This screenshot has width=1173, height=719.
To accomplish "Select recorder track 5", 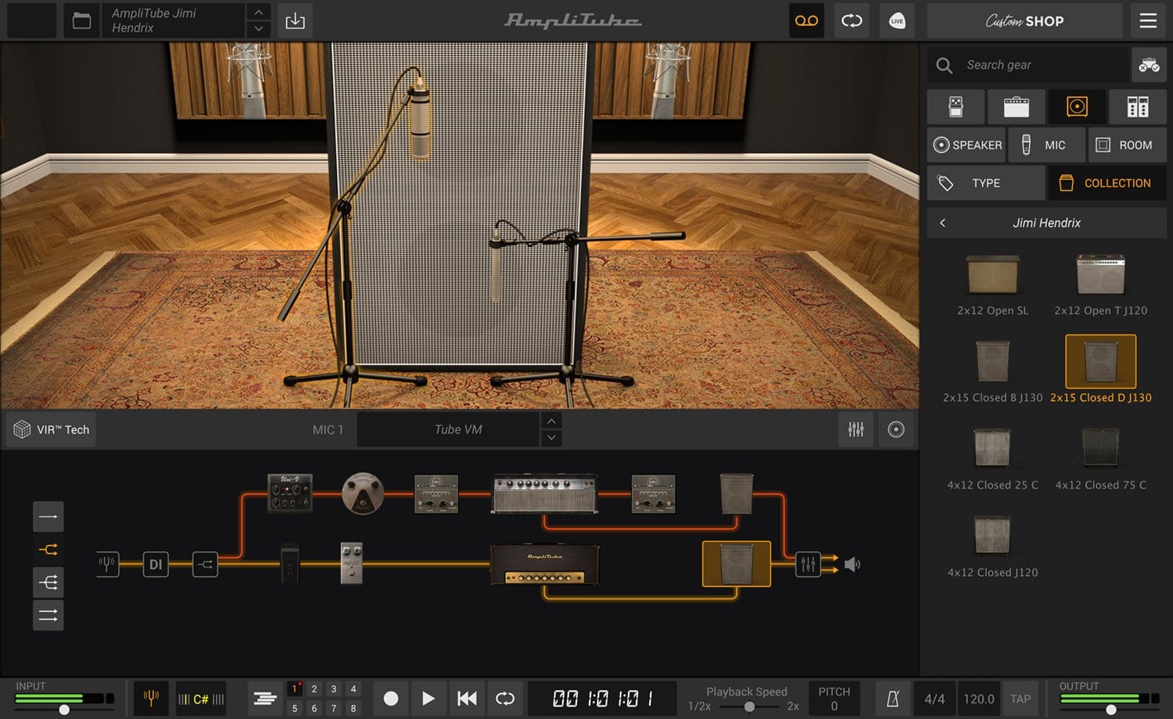I will click(295, 708).
